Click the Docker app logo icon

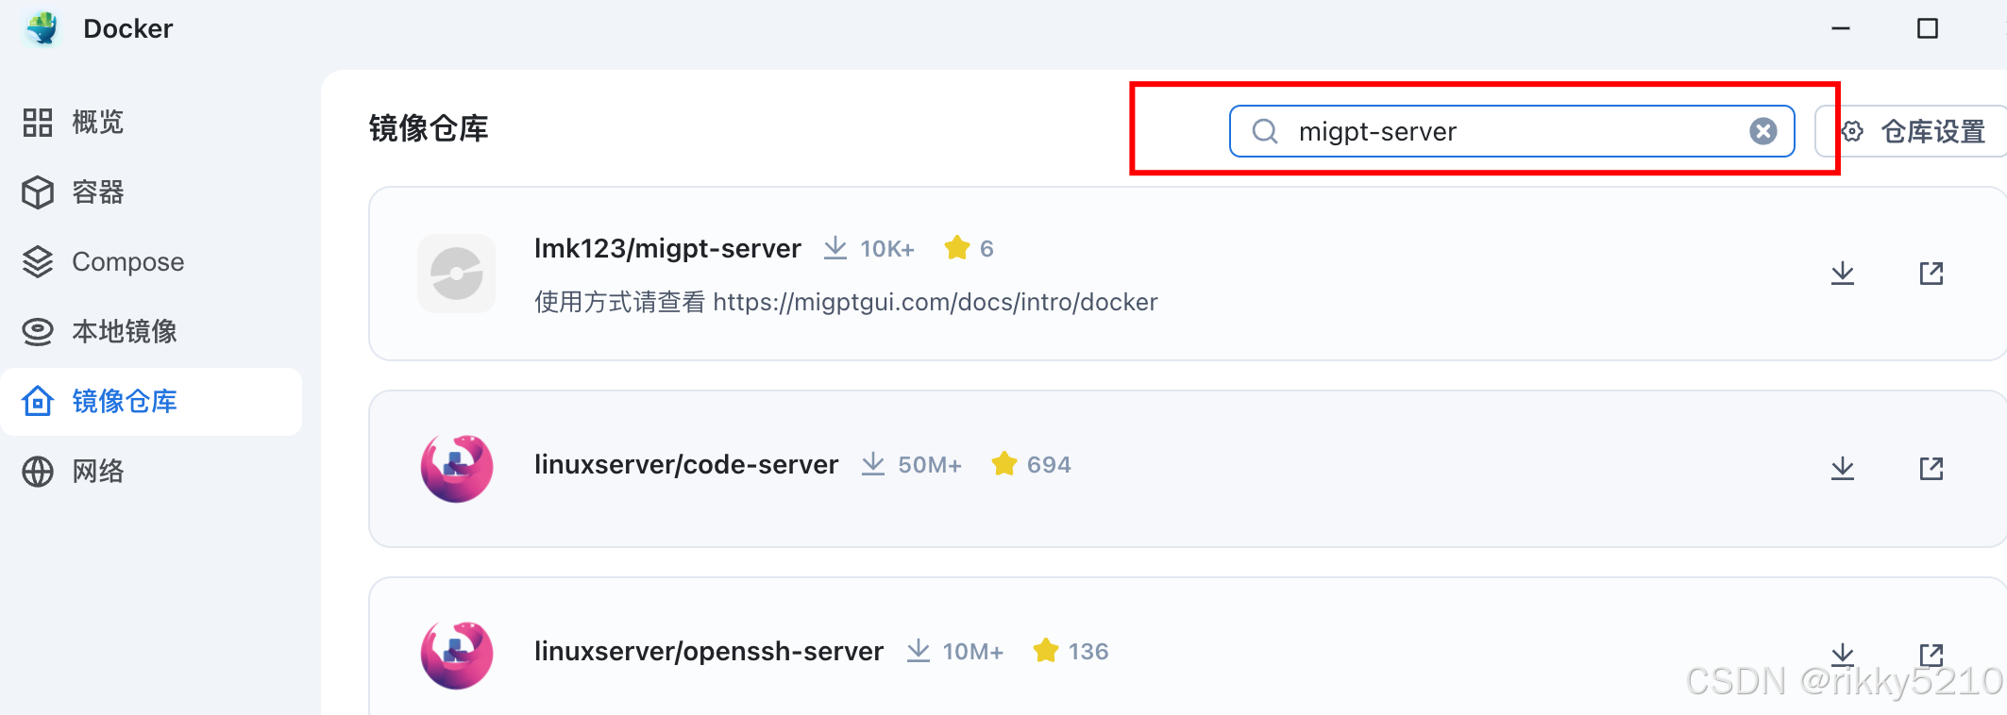(x=42, y=28)
